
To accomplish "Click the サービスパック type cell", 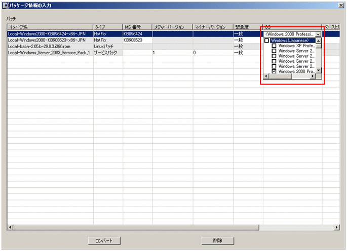I will click(108, 53).
